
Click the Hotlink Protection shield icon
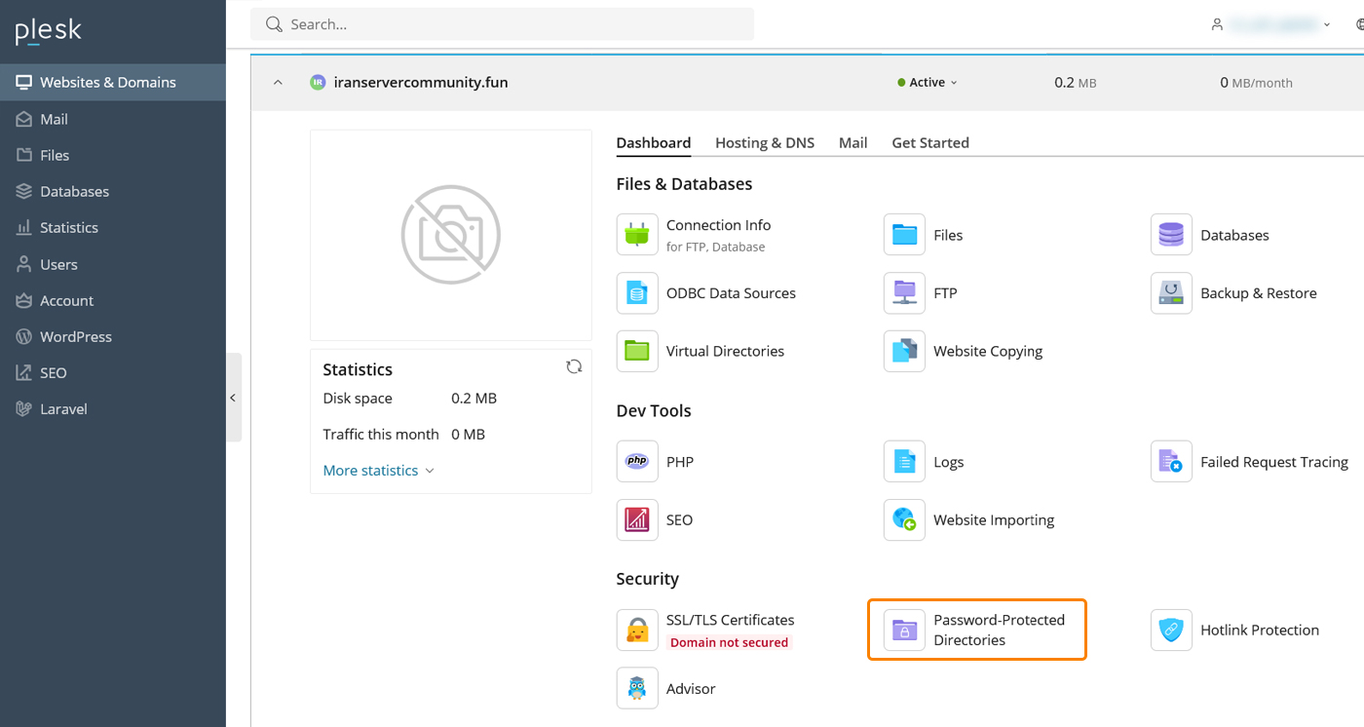[1171, 631]
